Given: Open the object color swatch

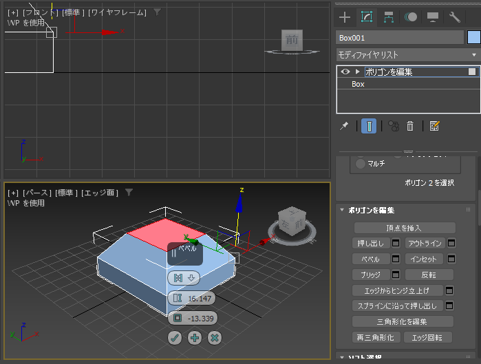Looking at the screenshot, I should [x=474, y=38].
